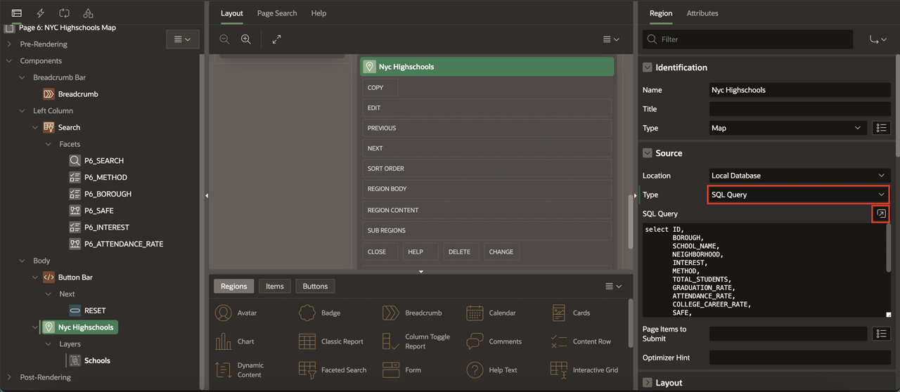Expand the layout pane with arrows icon

coord(276,39)
